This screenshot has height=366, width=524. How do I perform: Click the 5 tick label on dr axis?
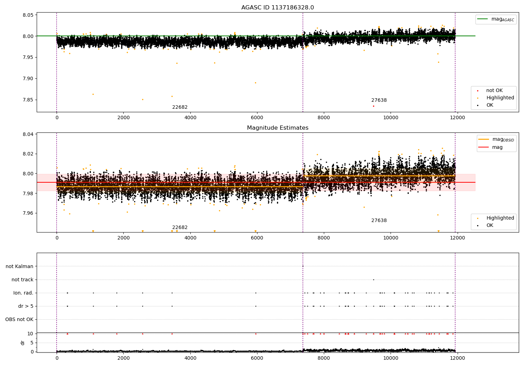32,343
